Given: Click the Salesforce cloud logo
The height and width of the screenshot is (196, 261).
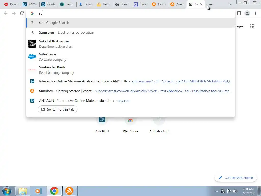Looking at the screenshot, I should (32, 57).
